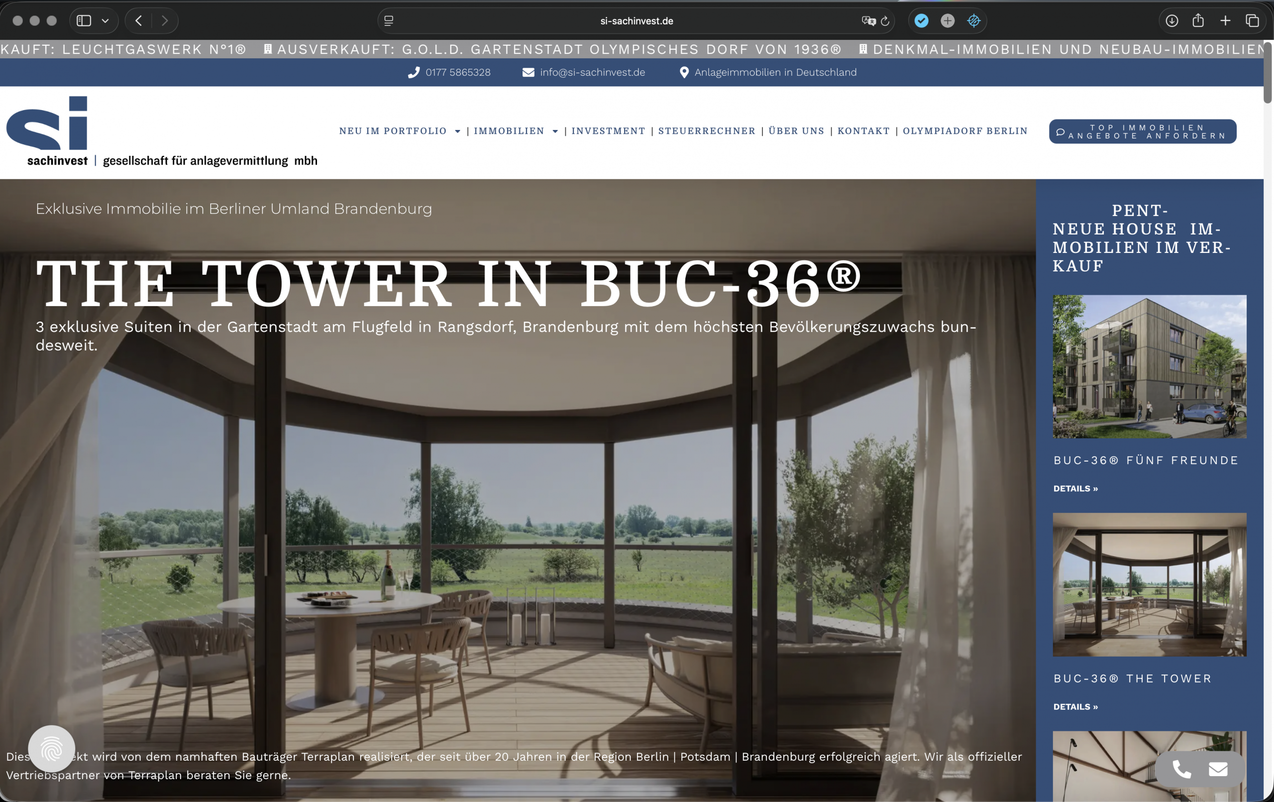1274x802 pixels.
Task: Click the si-sachinvest.de address bar
Action: (637, 20)
